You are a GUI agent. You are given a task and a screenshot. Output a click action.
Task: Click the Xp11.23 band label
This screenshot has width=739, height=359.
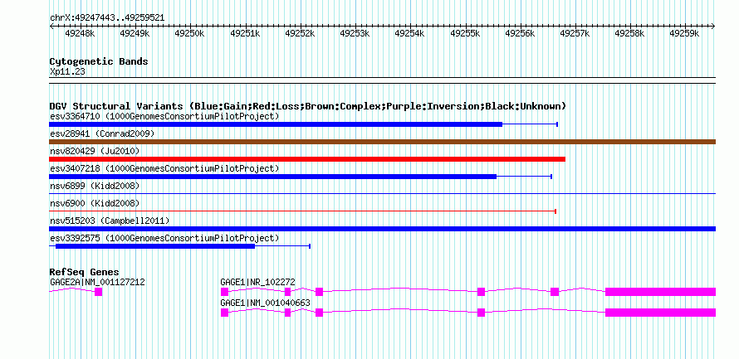click(67, 72)
